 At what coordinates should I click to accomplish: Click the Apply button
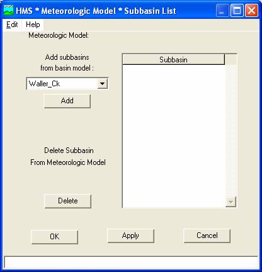click(130, 235)
